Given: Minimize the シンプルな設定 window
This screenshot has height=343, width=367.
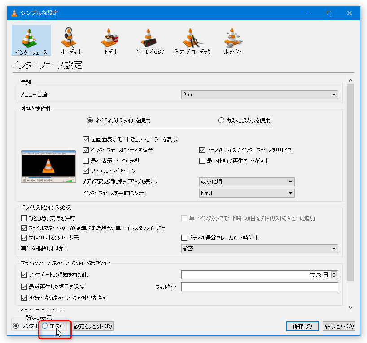Looking at the screenshot, I should (309, 13).
